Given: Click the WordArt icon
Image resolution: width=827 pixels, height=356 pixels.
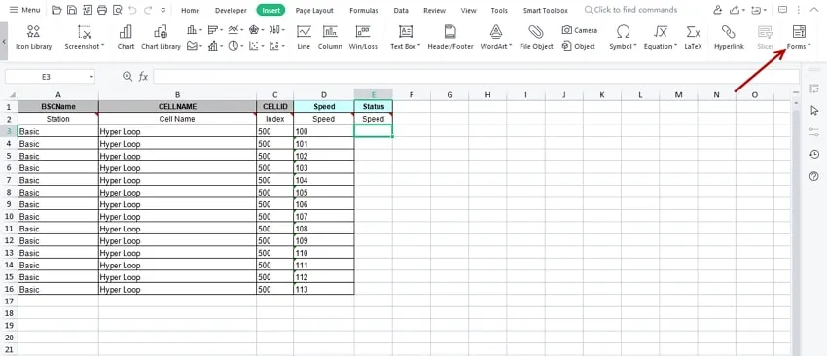Looking at the screenshot, I should click(496, 32).
